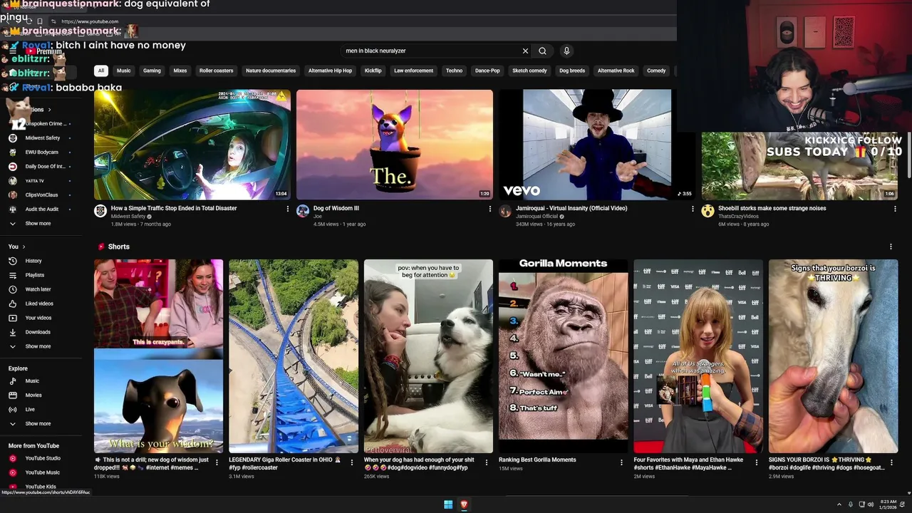
Task: Open menu for Virtual Insanity video
Action: (693, 209)
